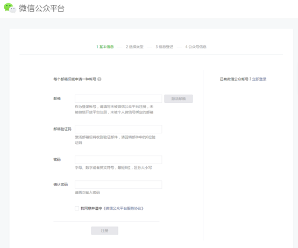Select step 1 基本信息
298x248 pixels.
(105, 47)
